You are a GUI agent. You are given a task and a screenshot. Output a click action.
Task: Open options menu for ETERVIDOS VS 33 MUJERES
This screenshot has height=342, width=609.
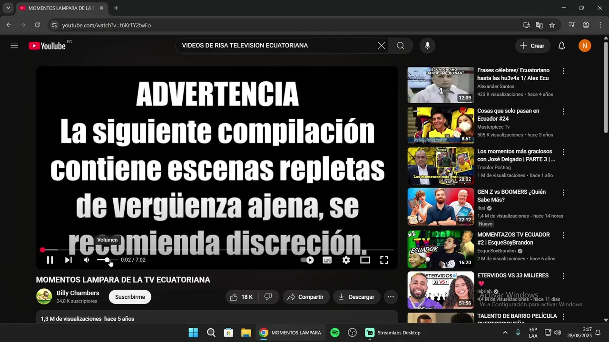[x=563, y=276]
